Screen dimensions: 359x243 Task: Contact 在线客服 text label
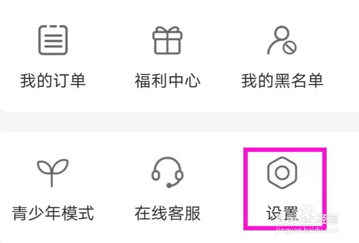click(x=167, y=213)
